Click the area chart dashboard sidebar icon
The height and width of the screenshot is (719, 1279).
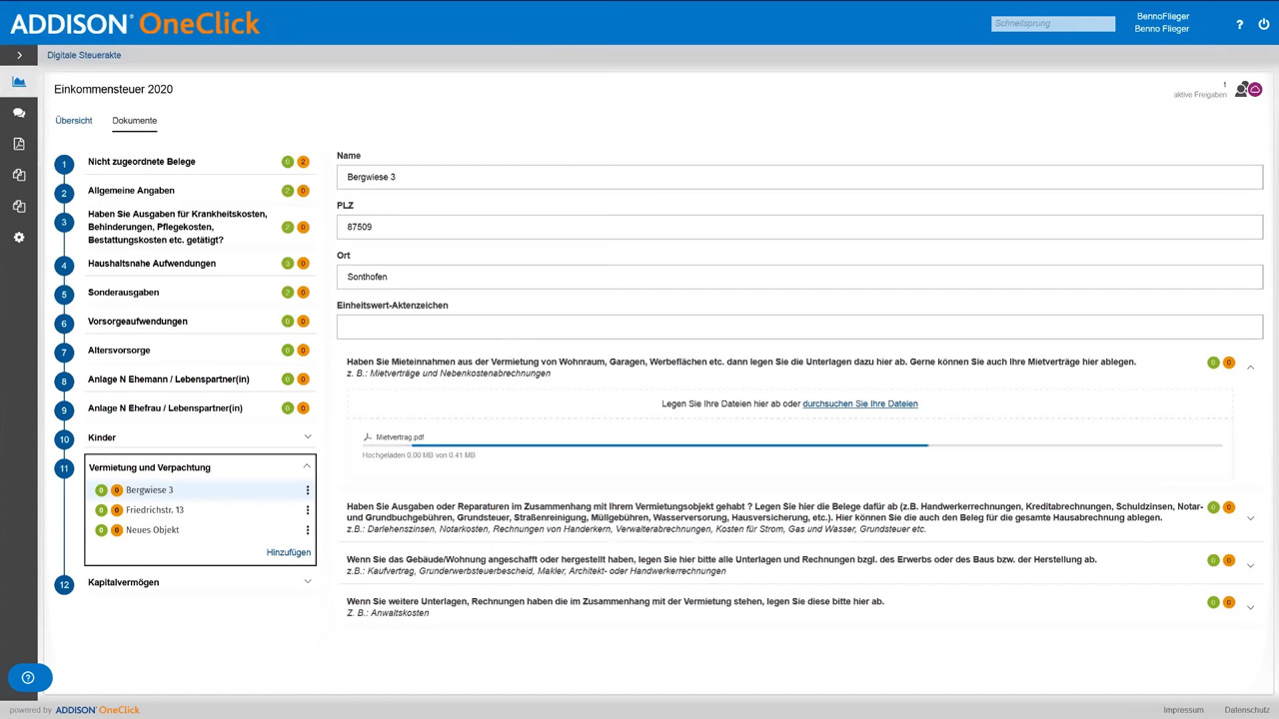[19, 82]
